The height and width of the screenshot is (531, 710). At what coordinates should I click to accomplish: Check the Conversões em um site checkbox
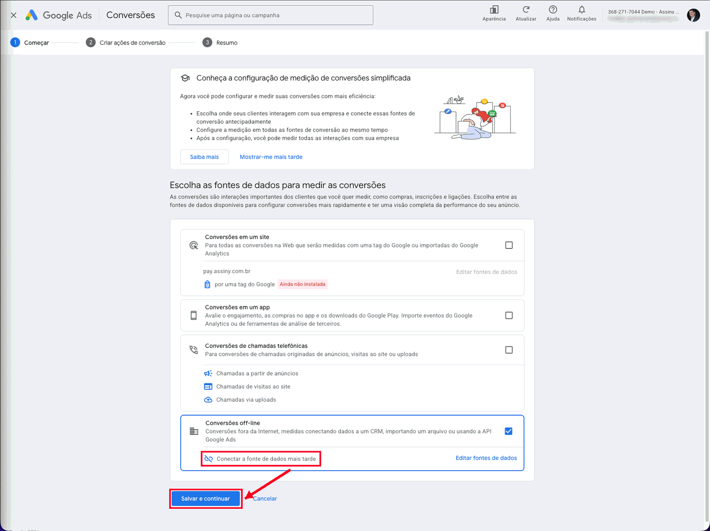pyautogui.click(x=509, y=245)
